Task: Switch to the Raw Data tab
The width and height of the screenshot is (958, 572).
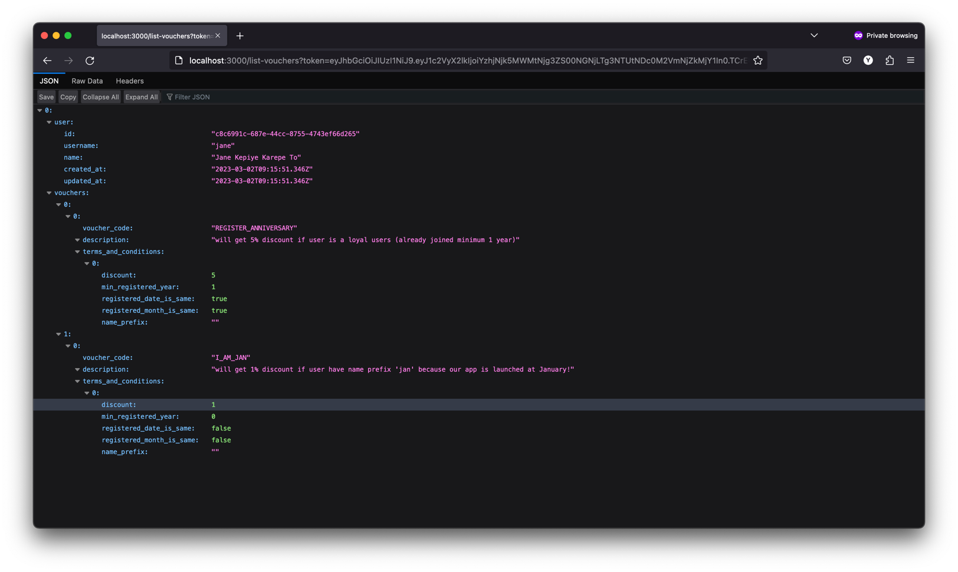Action: pyautogui.click(x=87, y=81)
